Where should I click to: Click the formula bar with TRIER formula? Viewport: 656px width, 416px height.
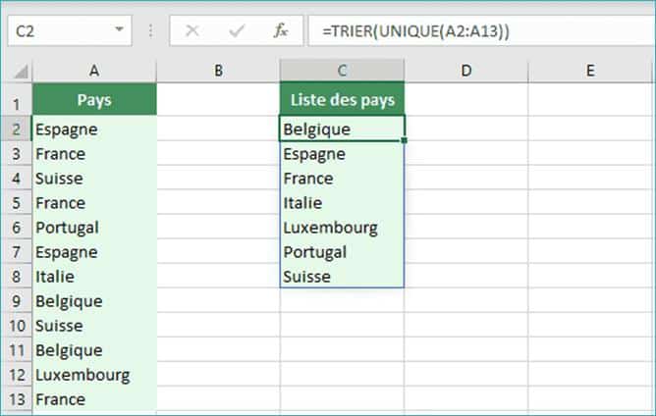coord(481,30)
